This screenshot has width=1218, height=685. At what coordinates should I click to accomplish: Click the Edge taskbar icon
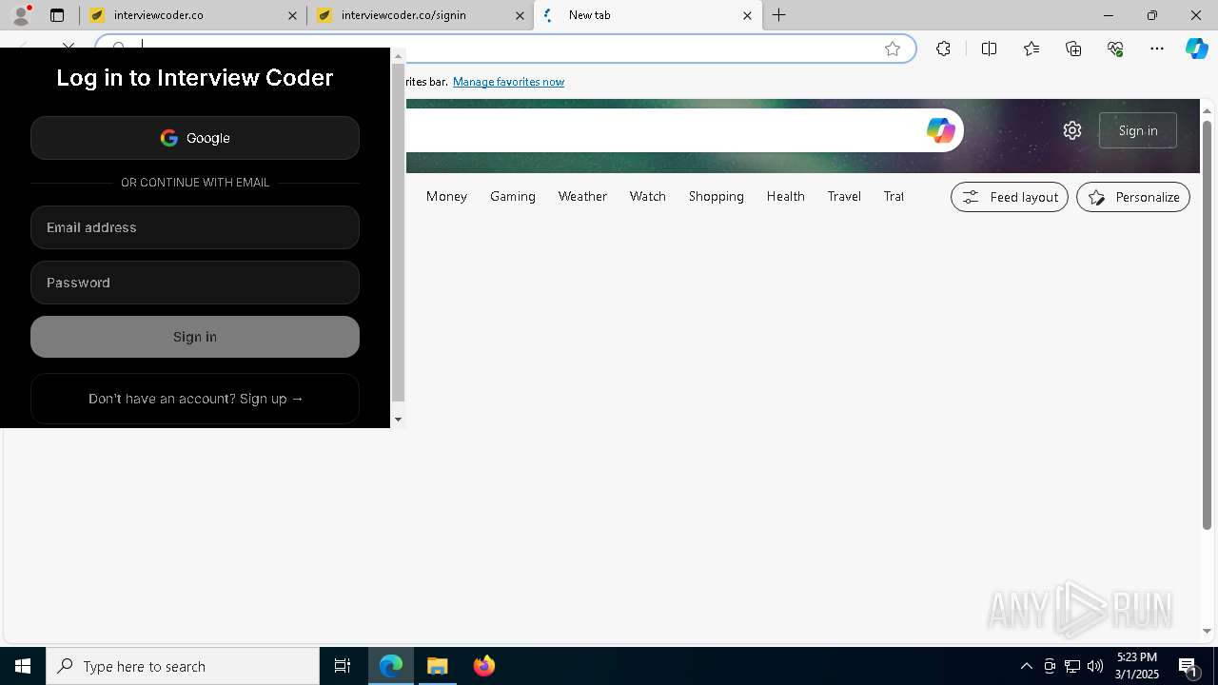[x=391, y=666]
